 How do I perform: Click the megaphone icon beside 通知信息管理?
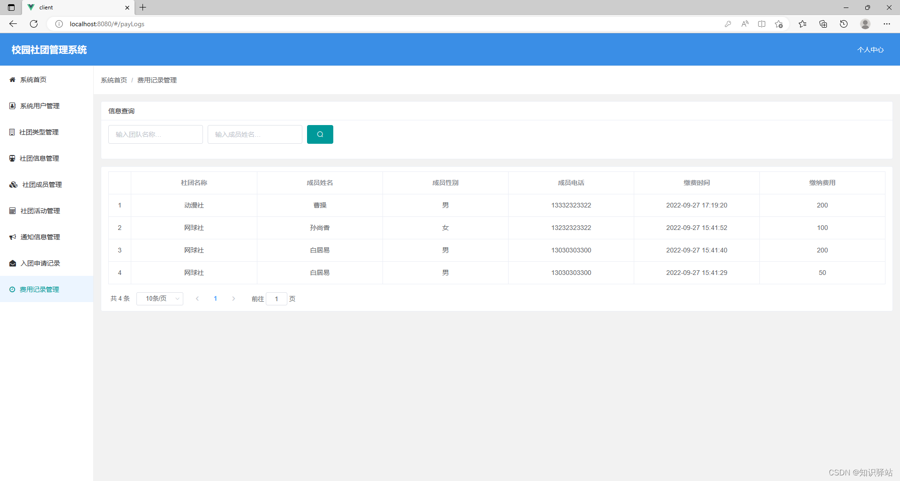pos(13,237)
